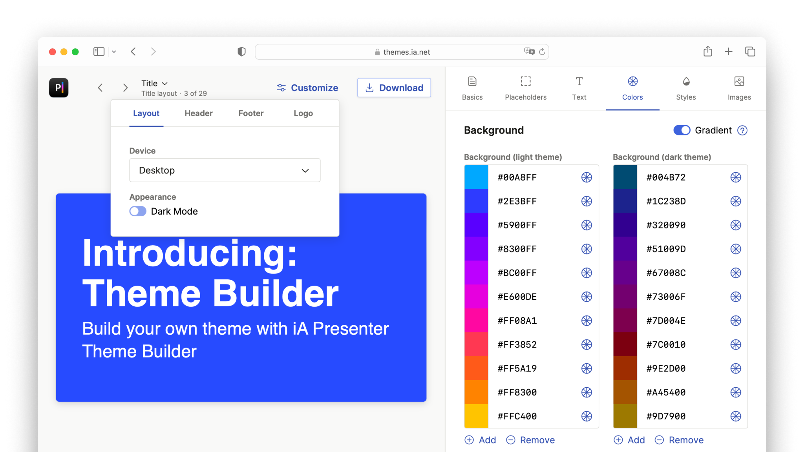
Task: Open the Device dropdown showing Desktop
Action: point(225,170)
